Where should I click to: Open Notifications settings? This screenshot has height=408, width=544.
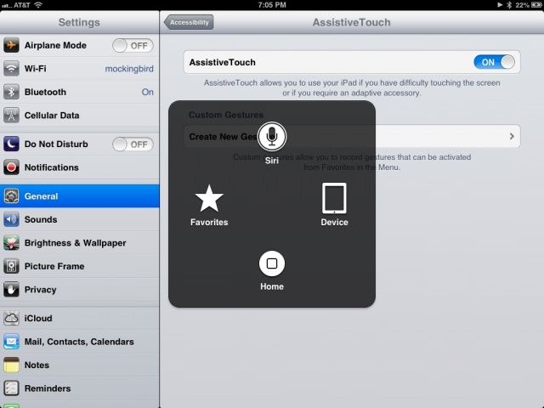pyautogui.click(x=79, y=167)
